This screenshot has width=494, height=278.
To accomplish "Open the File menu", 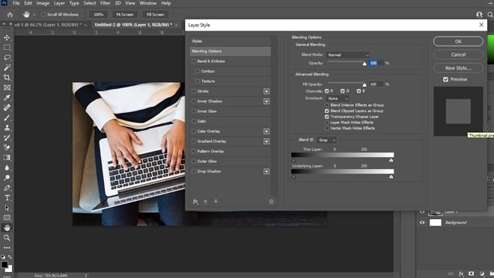I will (x=16, y=3).
